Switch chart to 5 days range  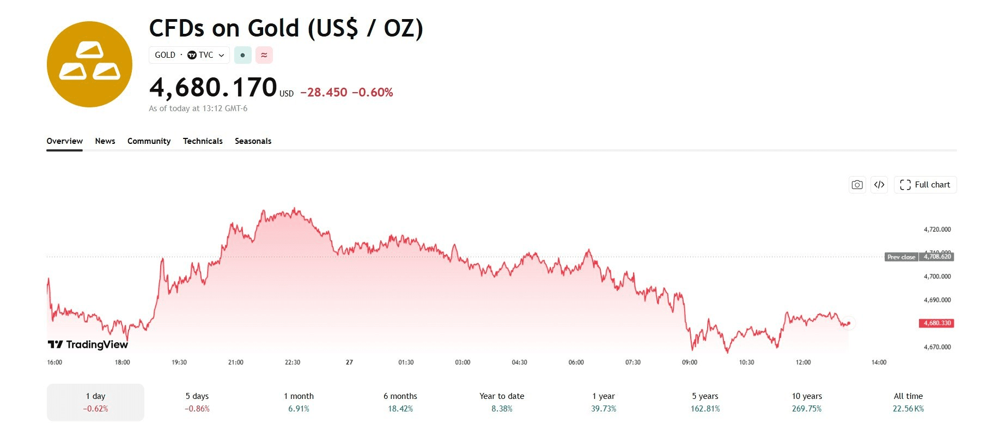click(197, 402)
